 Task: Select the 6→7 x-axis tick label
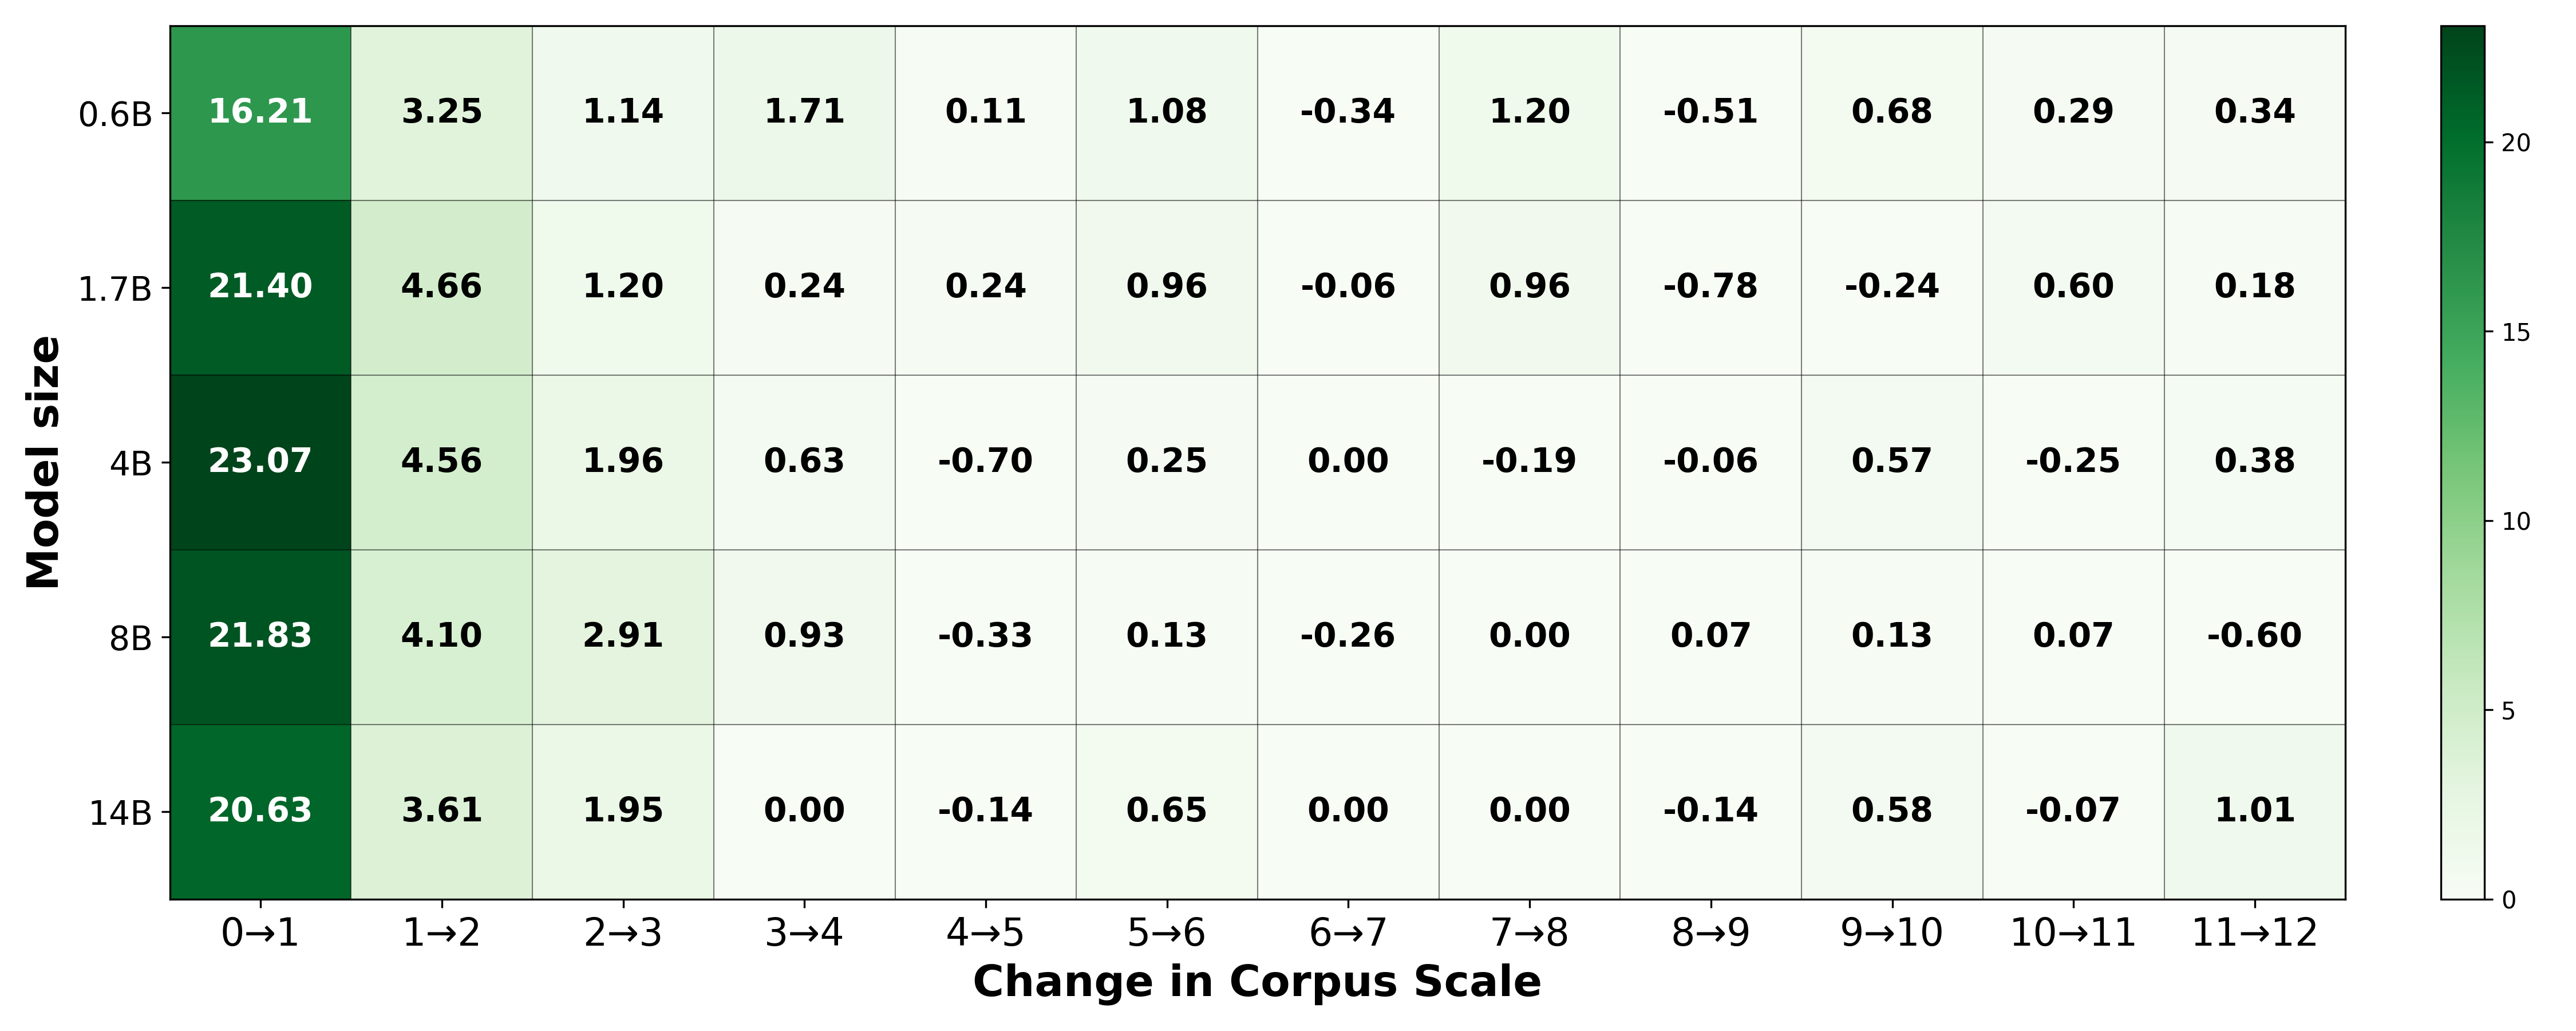[x=1348, y=934]
